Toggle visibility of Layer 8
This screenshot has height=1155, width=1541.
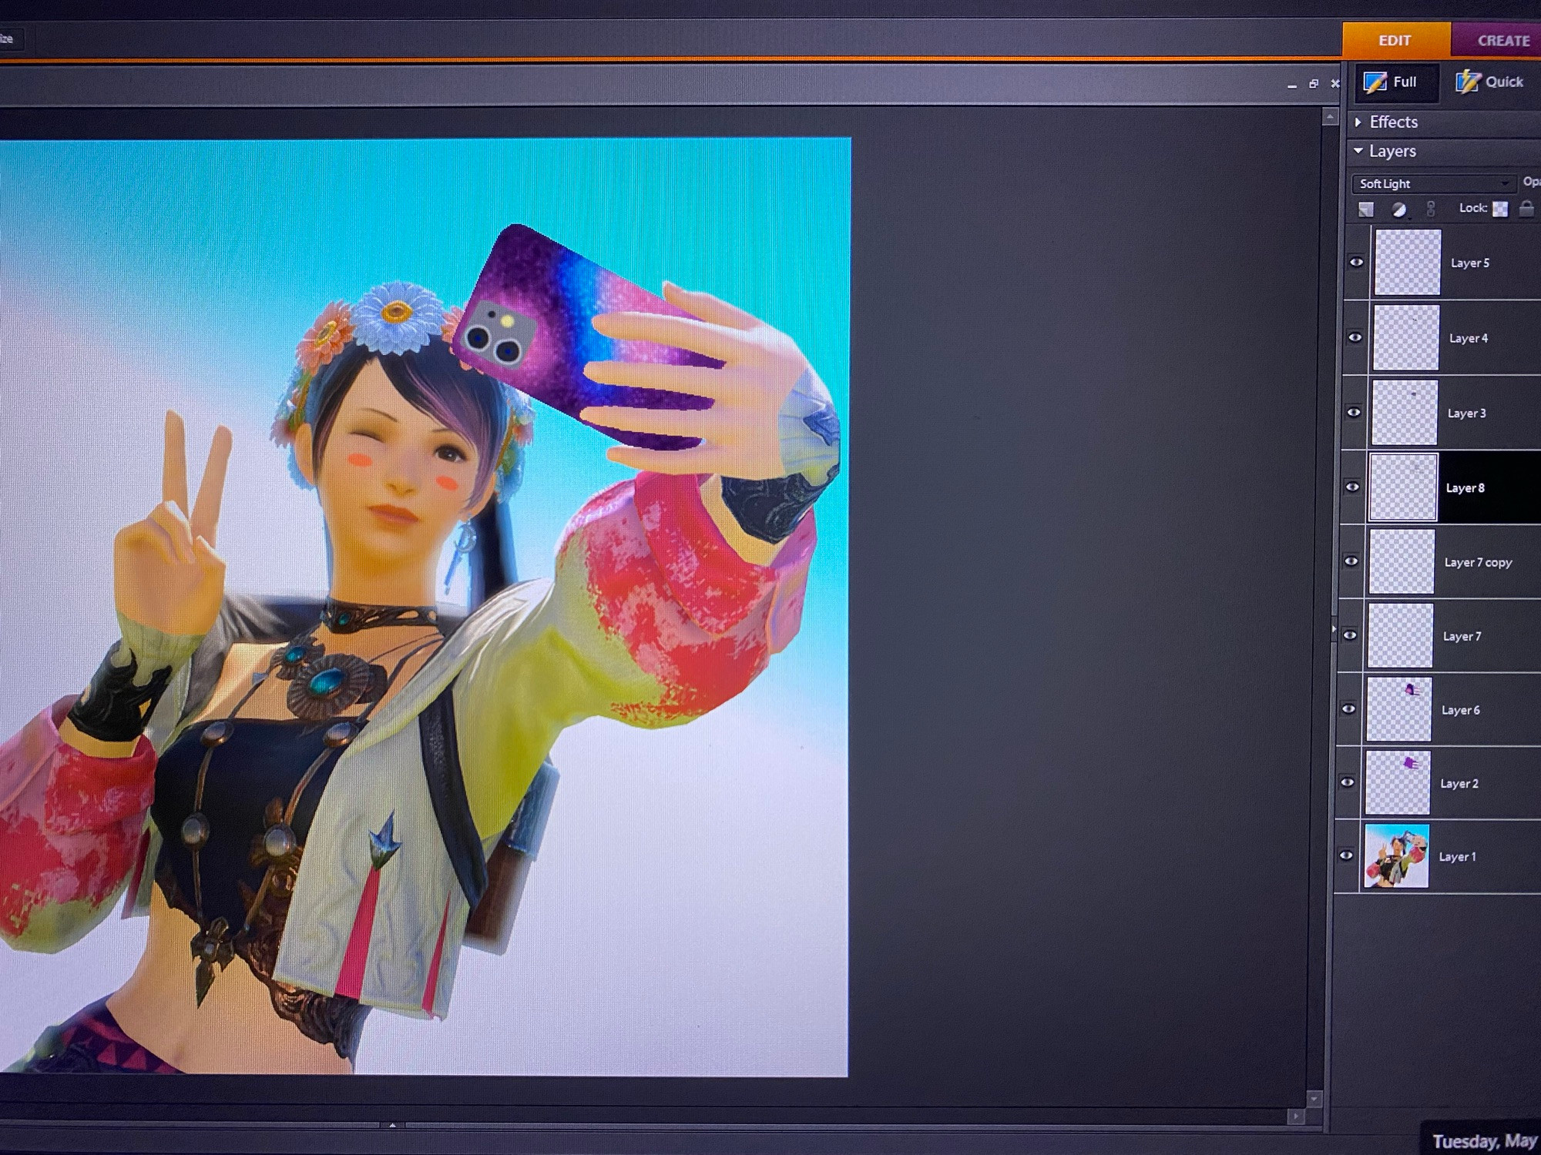point(1353,487)
